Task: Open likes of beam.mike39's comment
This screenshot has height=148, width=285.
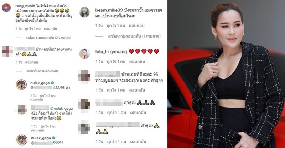Action: (116, 26)
